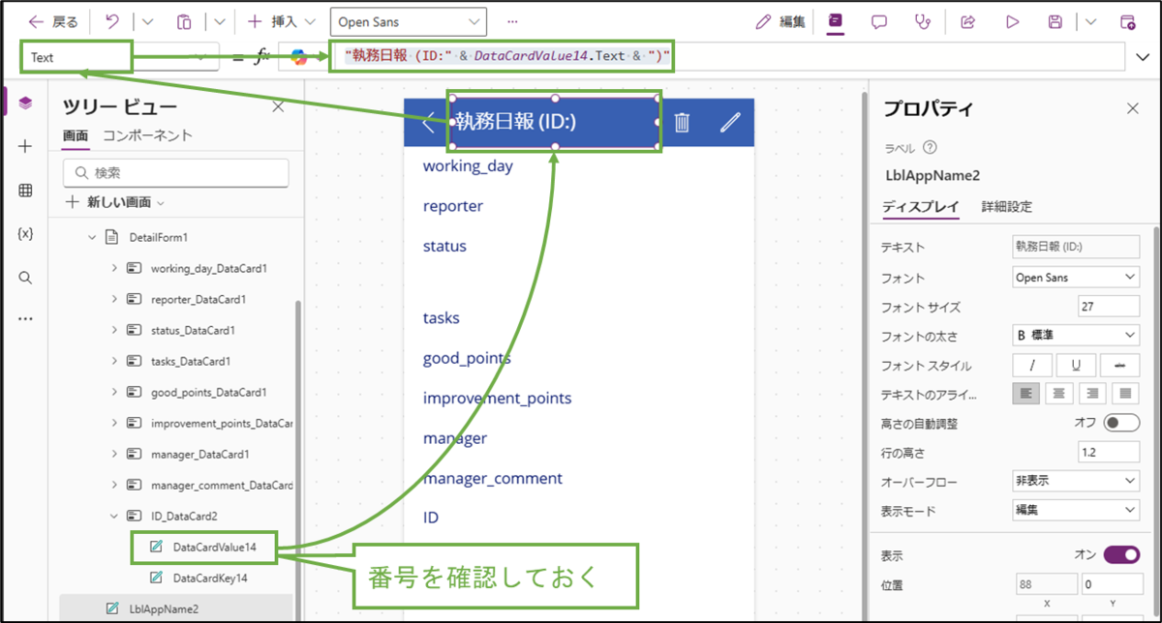Viewport: 1162px width, 623px height.
Task: Click the purple app panel icon in toolbar
Action: point(836,21)
